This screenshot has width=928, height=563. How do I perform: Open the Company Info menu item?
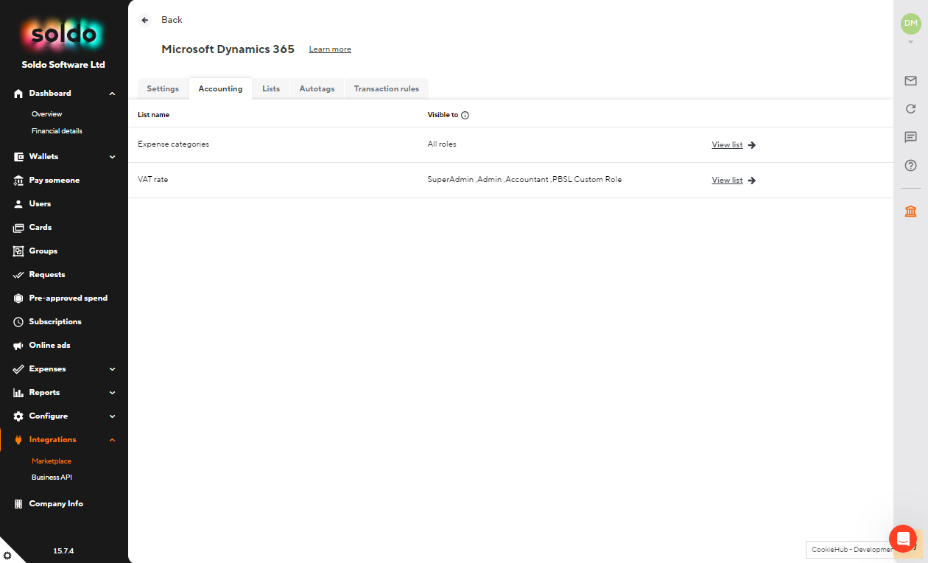[56, 504]
